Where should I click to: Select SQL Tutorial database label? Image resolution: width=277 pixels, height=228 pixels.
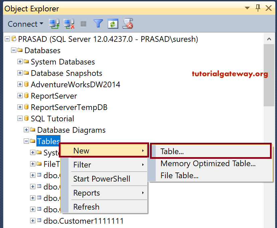(52, 119)
